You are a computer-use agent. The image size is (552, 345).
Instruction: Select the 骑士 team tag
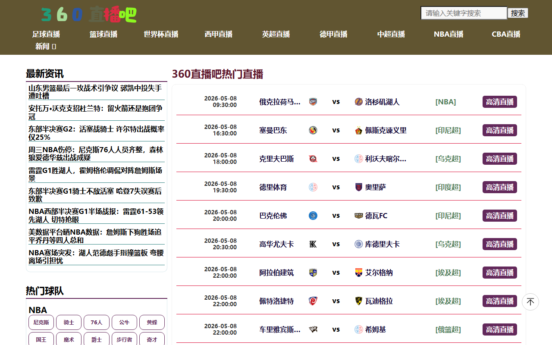69,322
